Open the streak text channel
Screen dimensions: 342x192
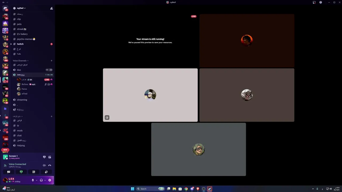click(33, 29)
